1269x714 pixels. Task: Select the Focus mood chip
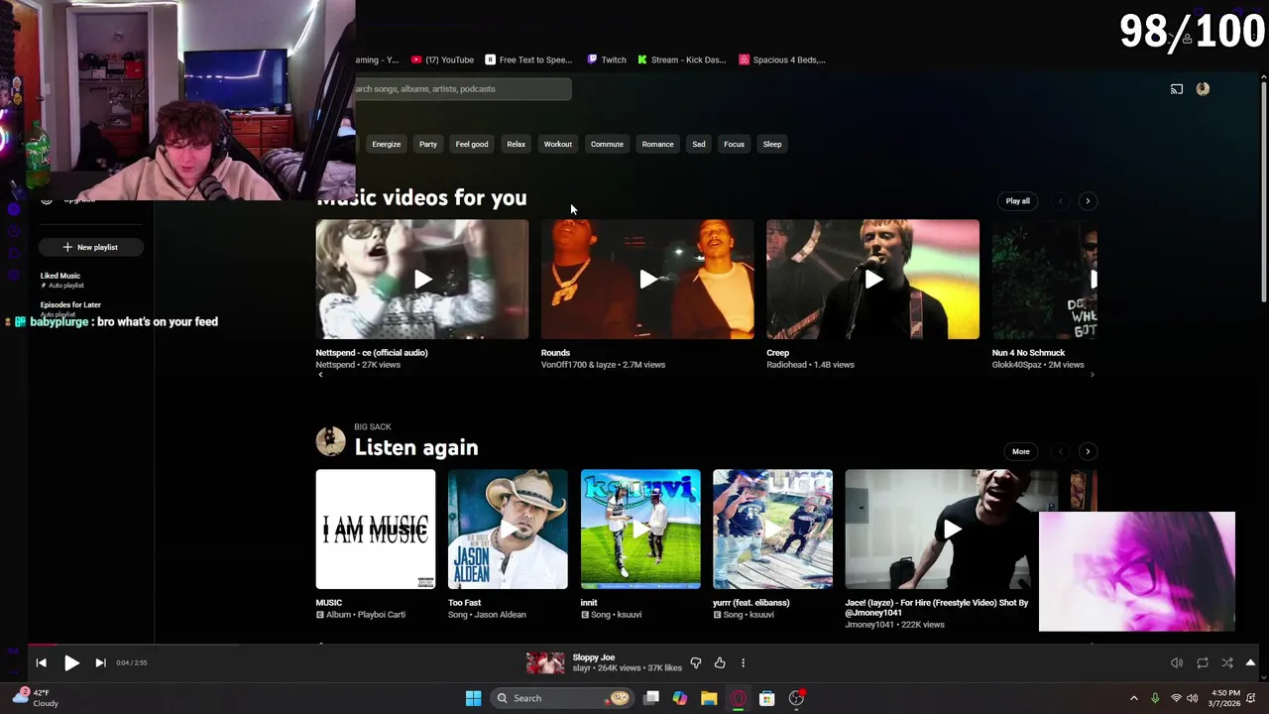pyautogui.click(x=734, y=144)
